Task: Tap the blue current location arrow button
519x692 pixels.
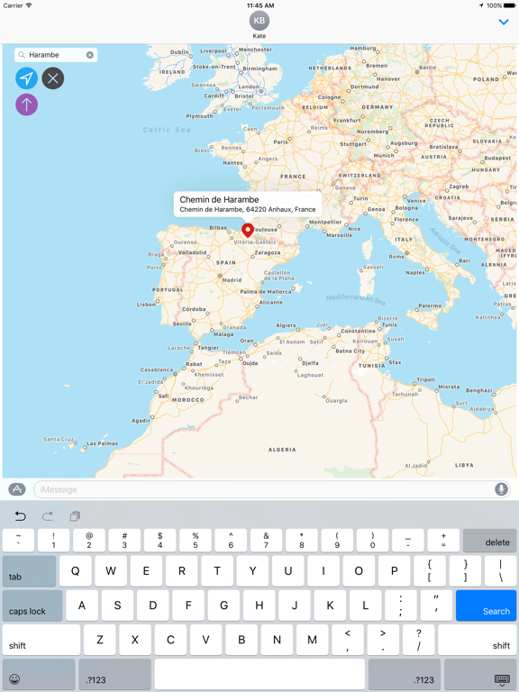Action: pyautogui.click(x=26, y=78)
